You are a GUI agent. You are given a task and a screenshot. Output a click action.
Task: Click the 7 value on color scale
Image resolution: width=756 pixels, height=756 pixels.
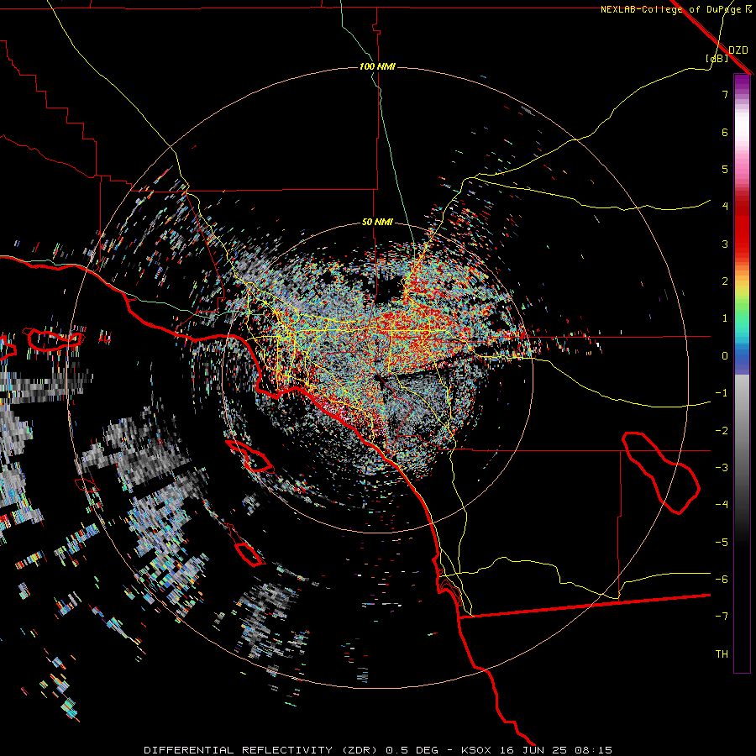(725, 94)
